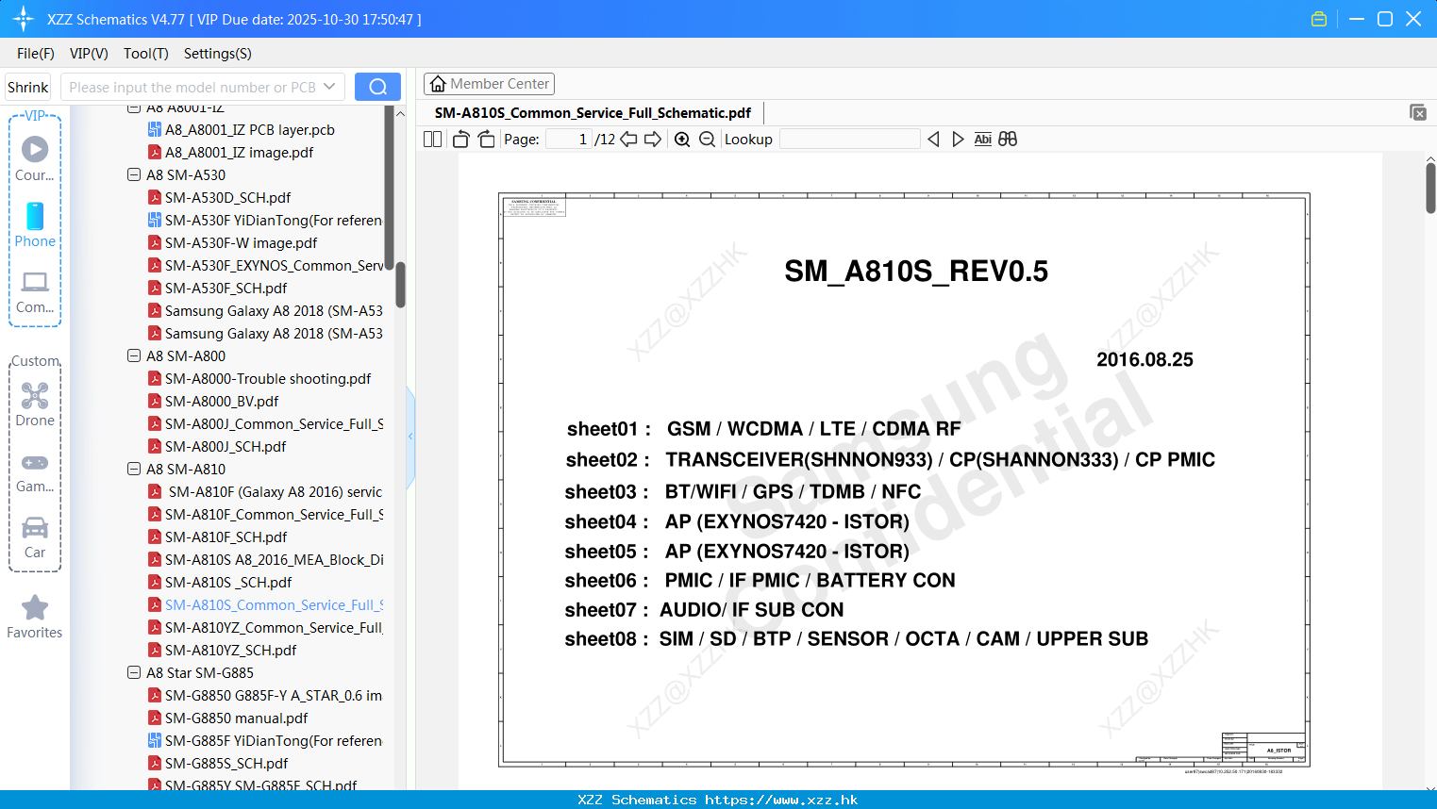Click the binoculars search icon

pyautogui.click(x=1008, y=140)
